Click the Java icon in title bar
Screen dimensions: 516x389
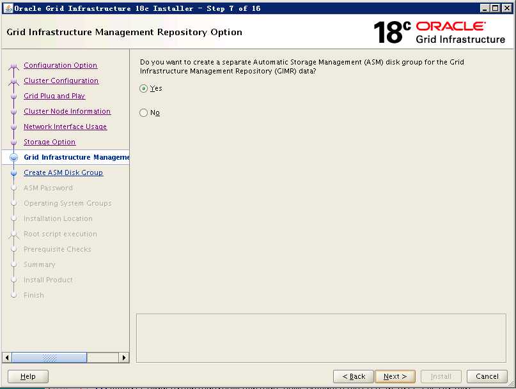[x=8, y=8]
